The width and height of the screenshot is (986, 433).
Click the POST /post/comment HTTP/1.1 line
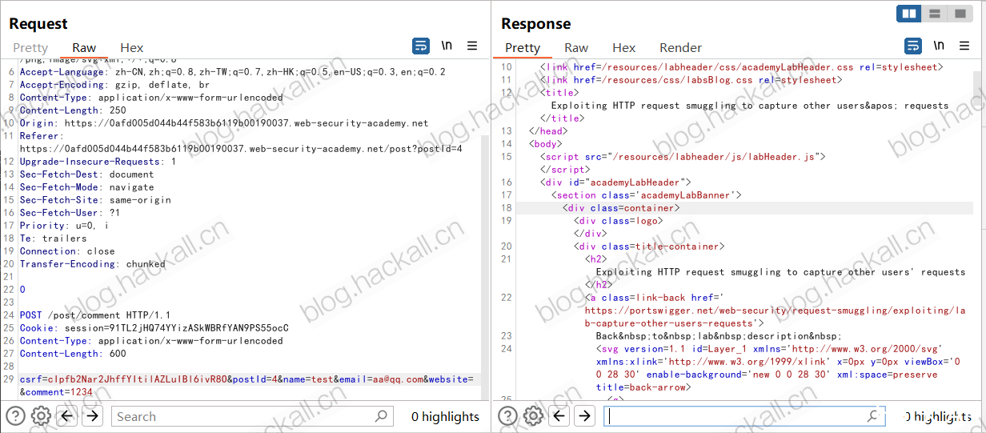[95, 315]
